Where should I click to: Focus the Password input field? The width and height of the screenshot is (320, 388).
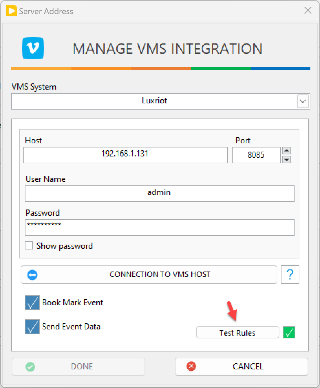159,227
